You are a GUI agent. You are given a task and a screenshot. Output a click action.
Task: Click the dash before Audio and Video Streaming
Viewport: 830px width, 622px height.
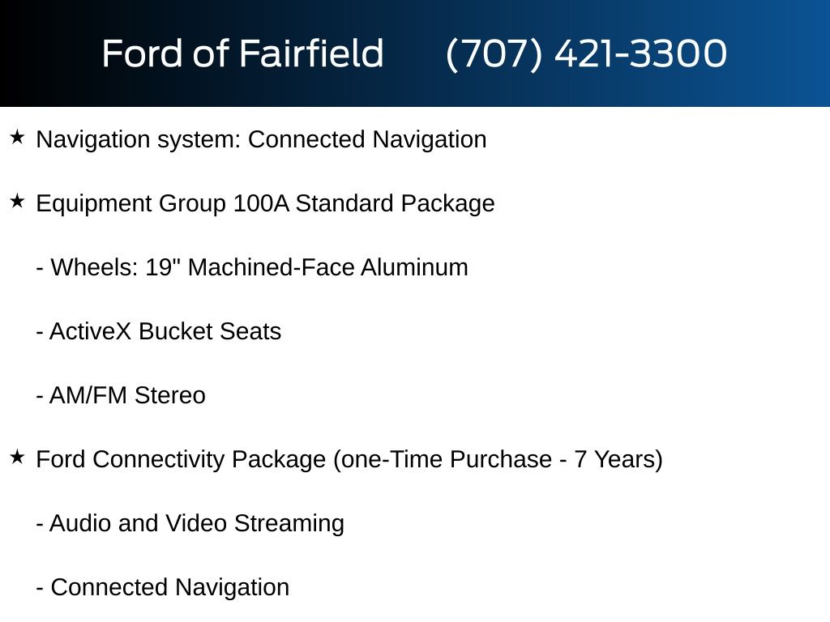click(x=40, y=524)
